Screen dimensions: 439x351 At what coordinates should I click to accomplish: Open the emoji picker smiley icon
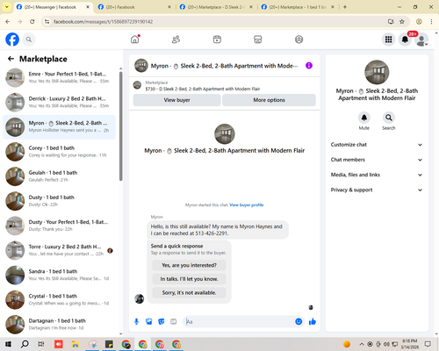click(x=299, y=322)
